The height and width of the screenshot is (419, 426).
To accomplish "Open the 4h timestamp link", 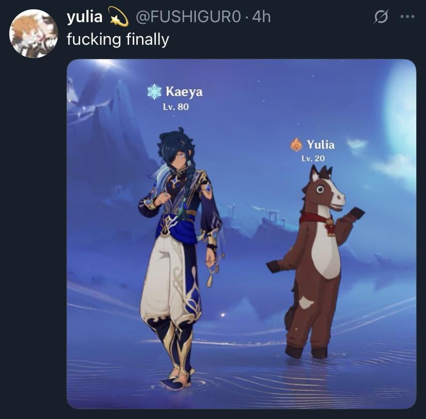I will [x=261, y=17].
